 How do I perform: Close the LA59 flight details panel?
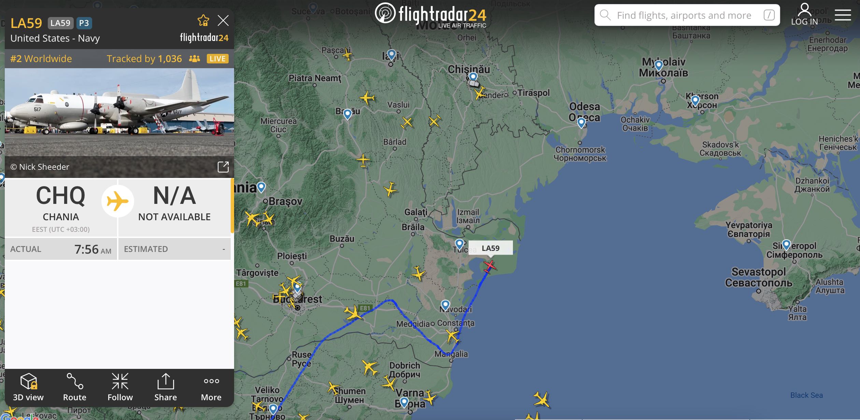click(x=223, y=21)
